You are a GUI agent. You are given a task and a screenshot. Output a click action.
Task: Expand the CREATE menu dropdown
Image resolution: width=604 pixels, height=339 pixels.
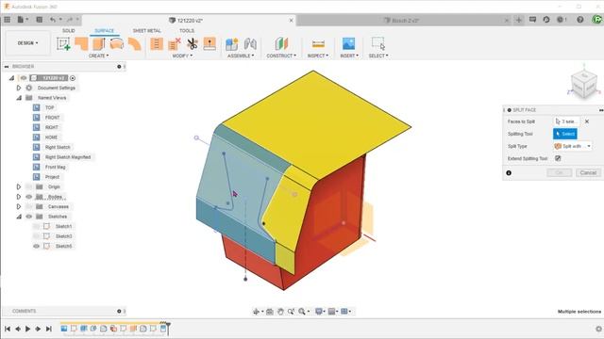click(x=98, y=56)
